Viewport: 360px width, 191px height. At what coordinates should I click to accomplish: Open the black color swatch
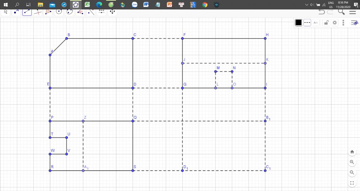pyautogui.click(x=298, y=22)
